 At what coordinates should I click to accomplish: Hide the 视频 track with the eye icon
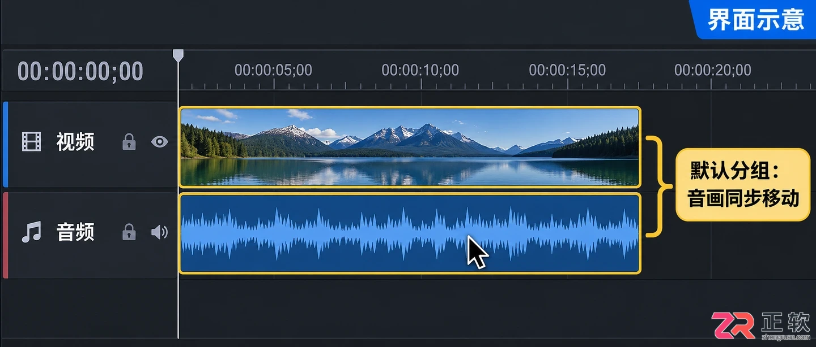click(x=160, y=142)
